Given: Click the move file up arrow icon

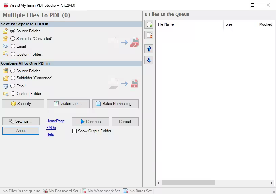Looking at the screenshot, I should (x=149, y=48).
